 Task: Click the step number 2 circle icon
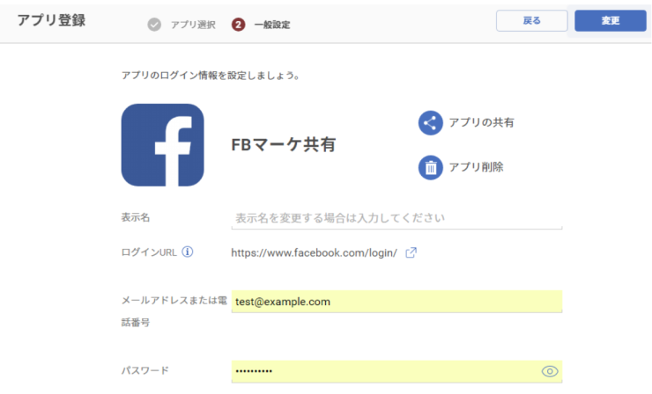point(238,24)
